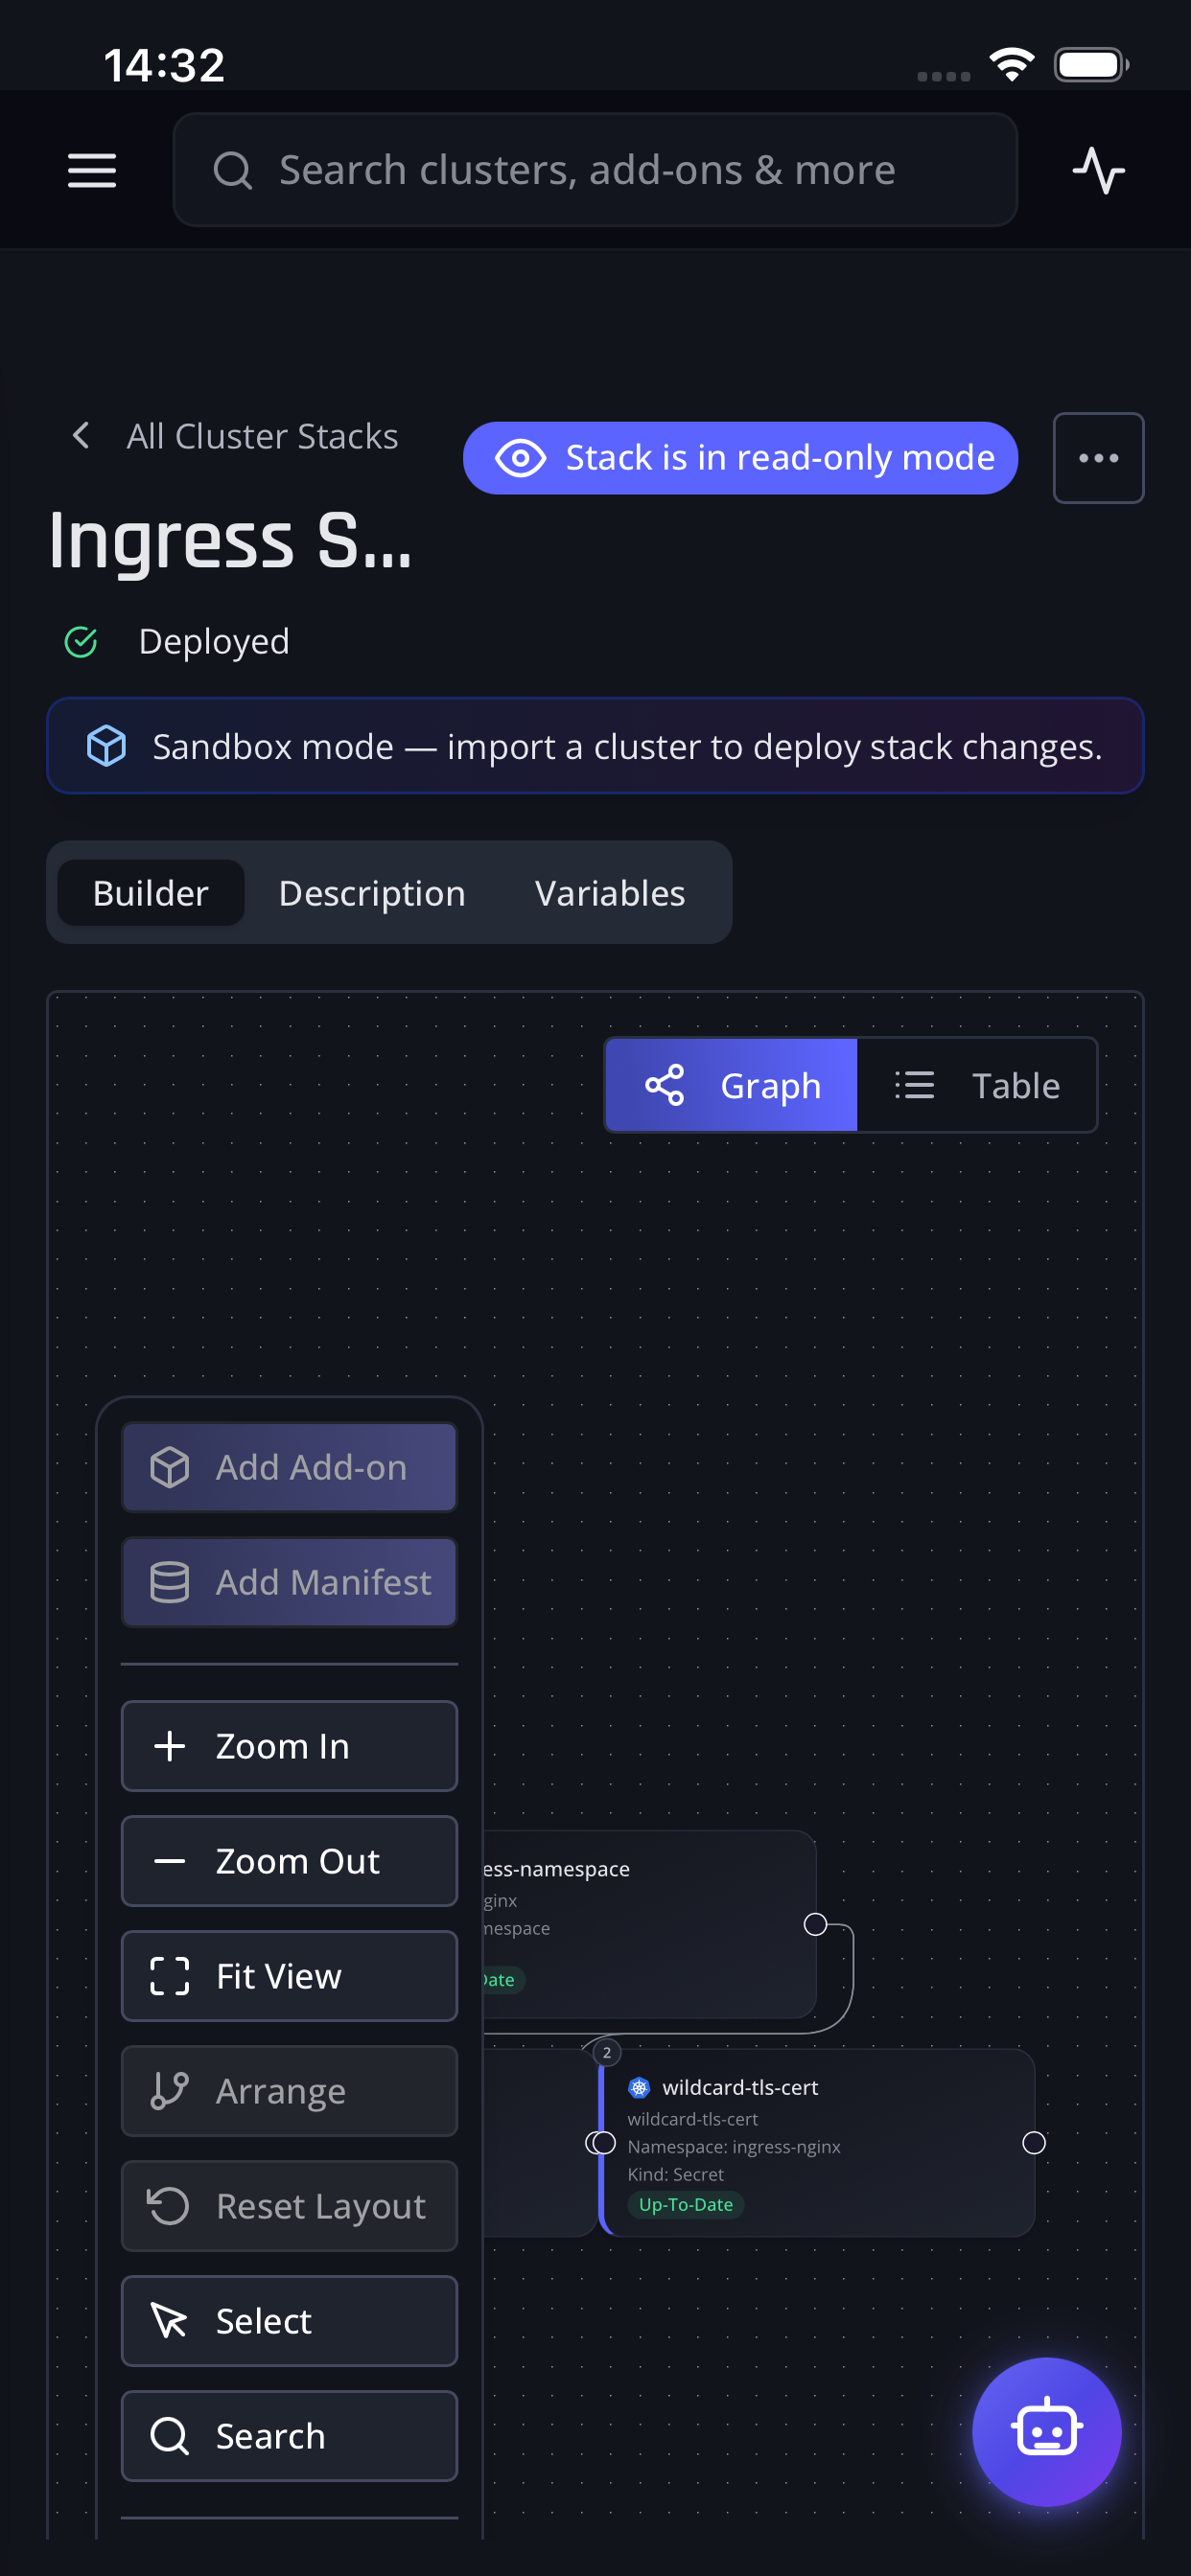Switch to Table view
1191x2576 pixels.
(976, 1085)
